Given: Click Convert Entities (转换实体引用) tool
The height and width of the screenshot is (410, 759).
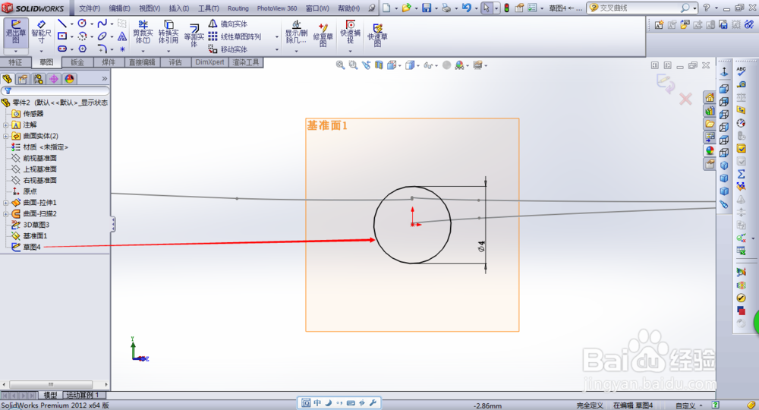Looking at the screenshot, I should 168,32.
